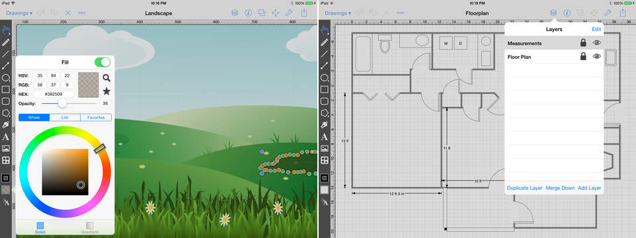Switch to the Favorites tab
The width and height of the screenshot is (636, 238).
[96, 118]
